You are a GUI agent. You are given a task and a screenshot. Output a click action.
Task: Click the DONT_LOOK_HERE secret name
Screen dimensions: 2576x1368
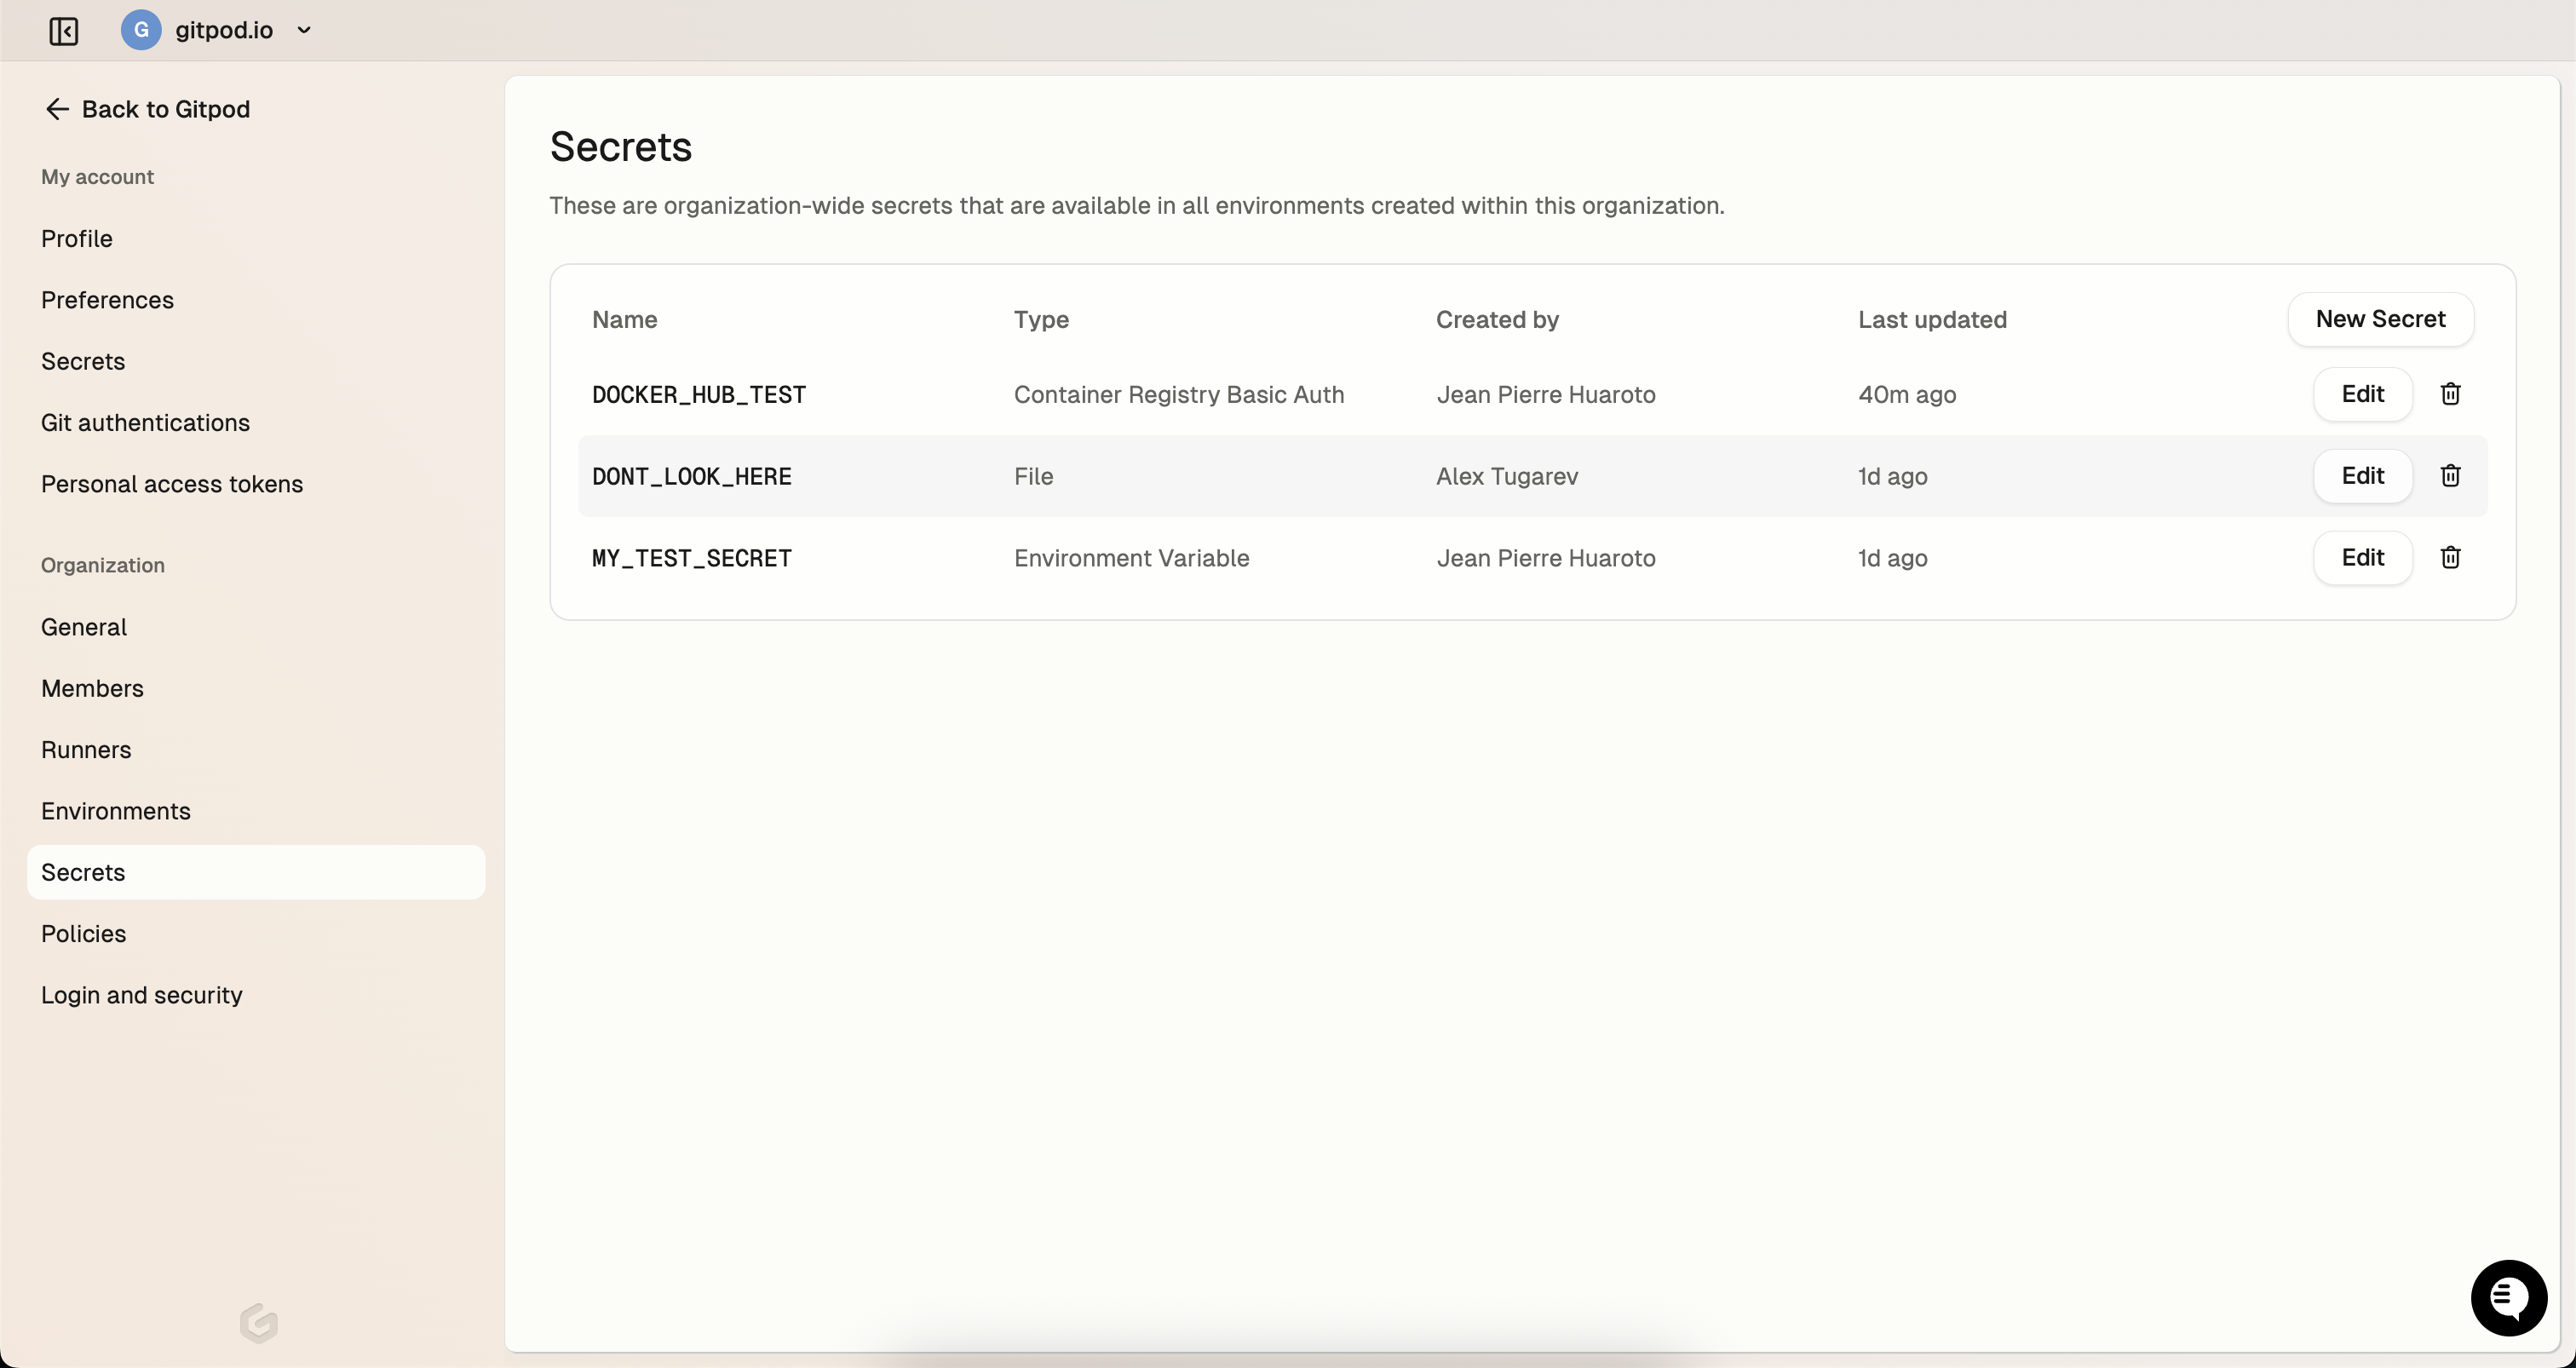(692, 477)
